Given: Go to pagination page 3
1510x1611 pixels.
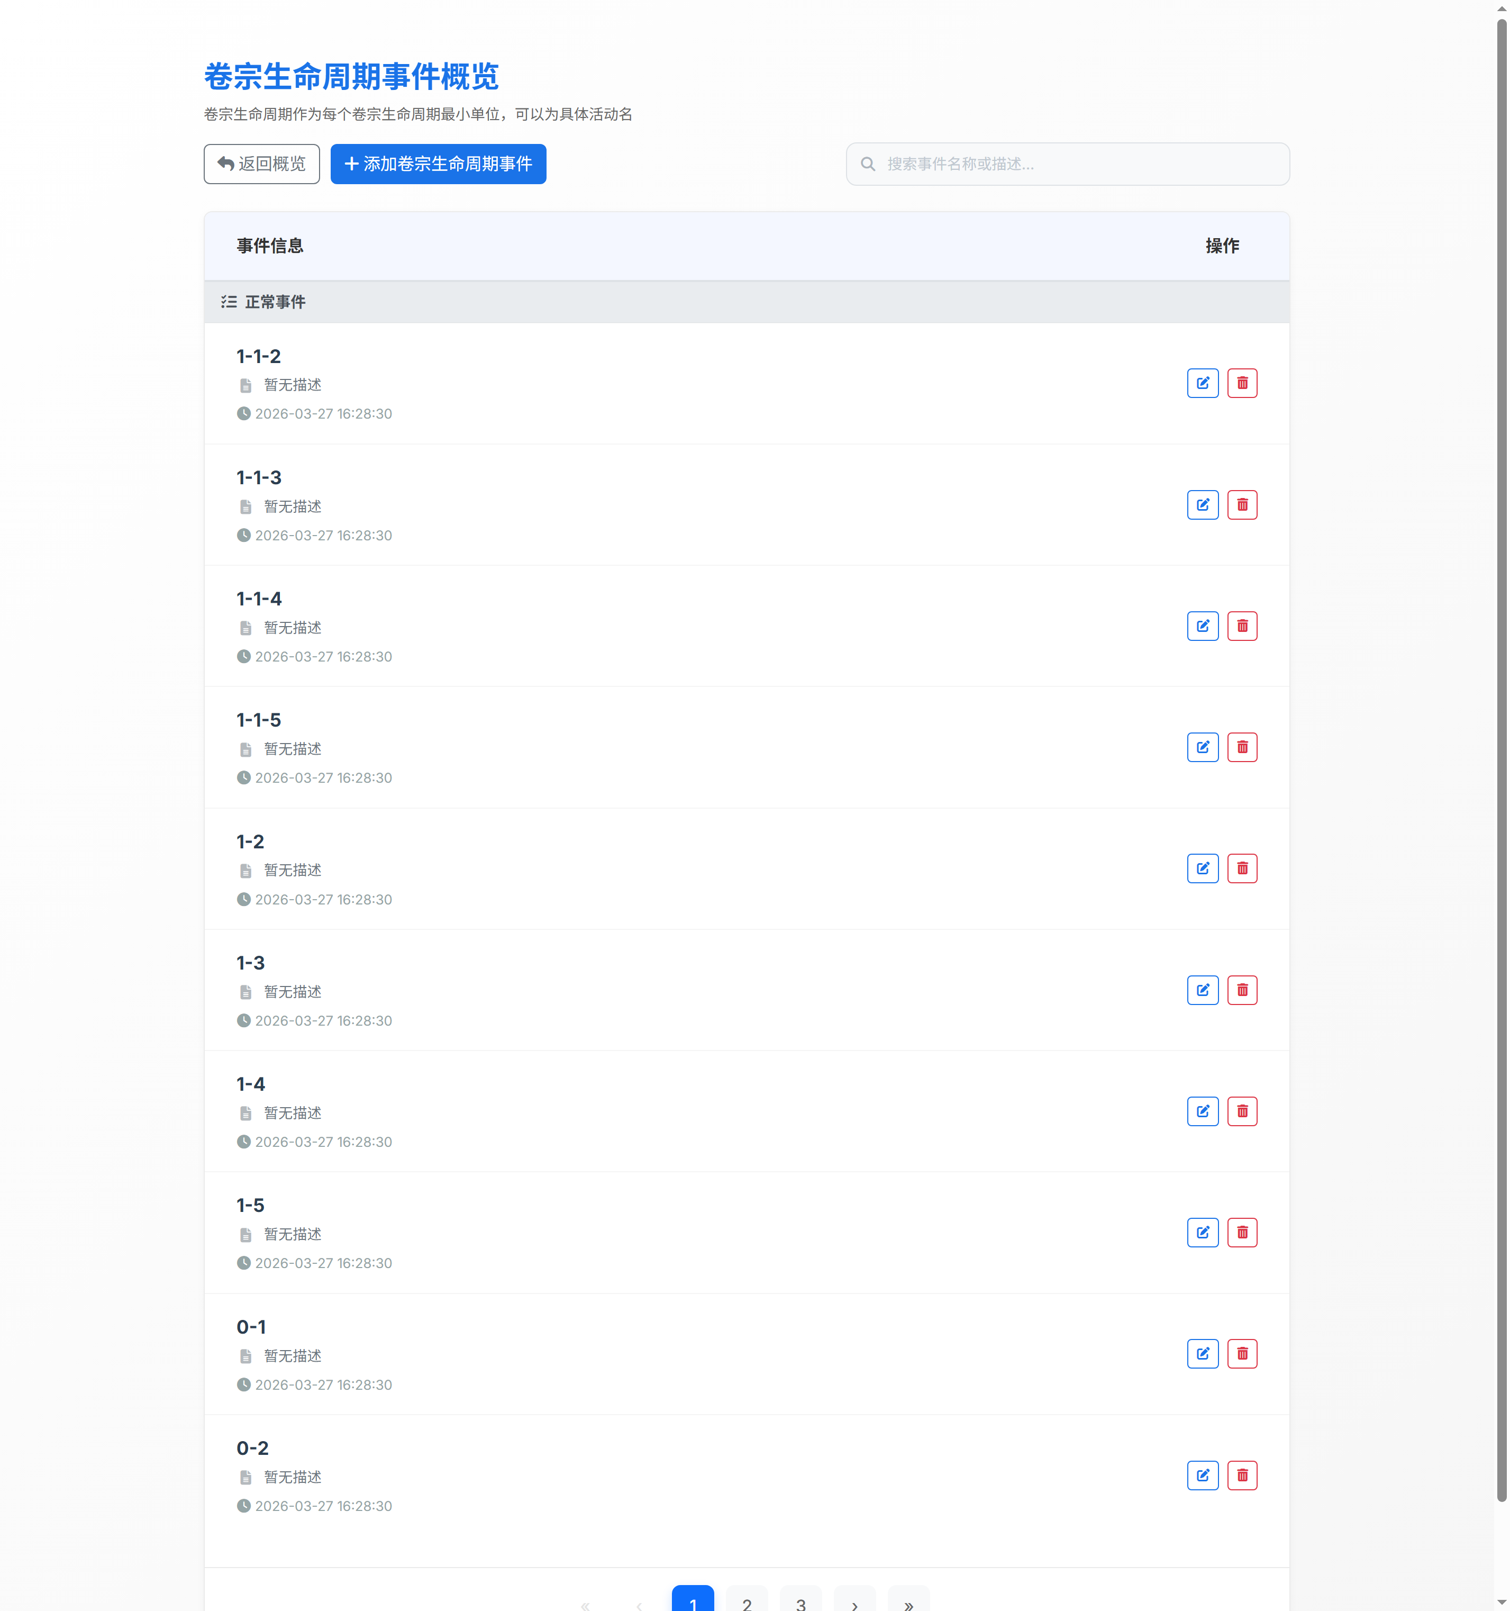Looking at the screenshot, I should coord(801,1601).
